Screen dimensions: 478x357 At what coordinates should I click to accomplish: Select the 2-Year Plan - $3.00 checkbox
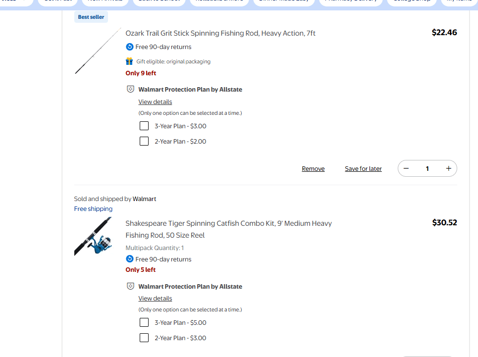tap(144, 338)
